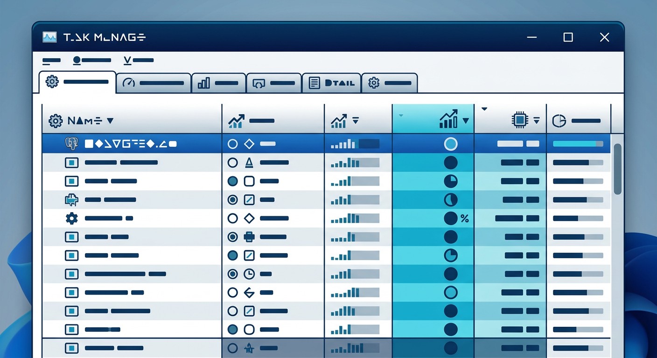
Task: Click the vertical scrollbar thumb of the process list
Action: (617, 169)
